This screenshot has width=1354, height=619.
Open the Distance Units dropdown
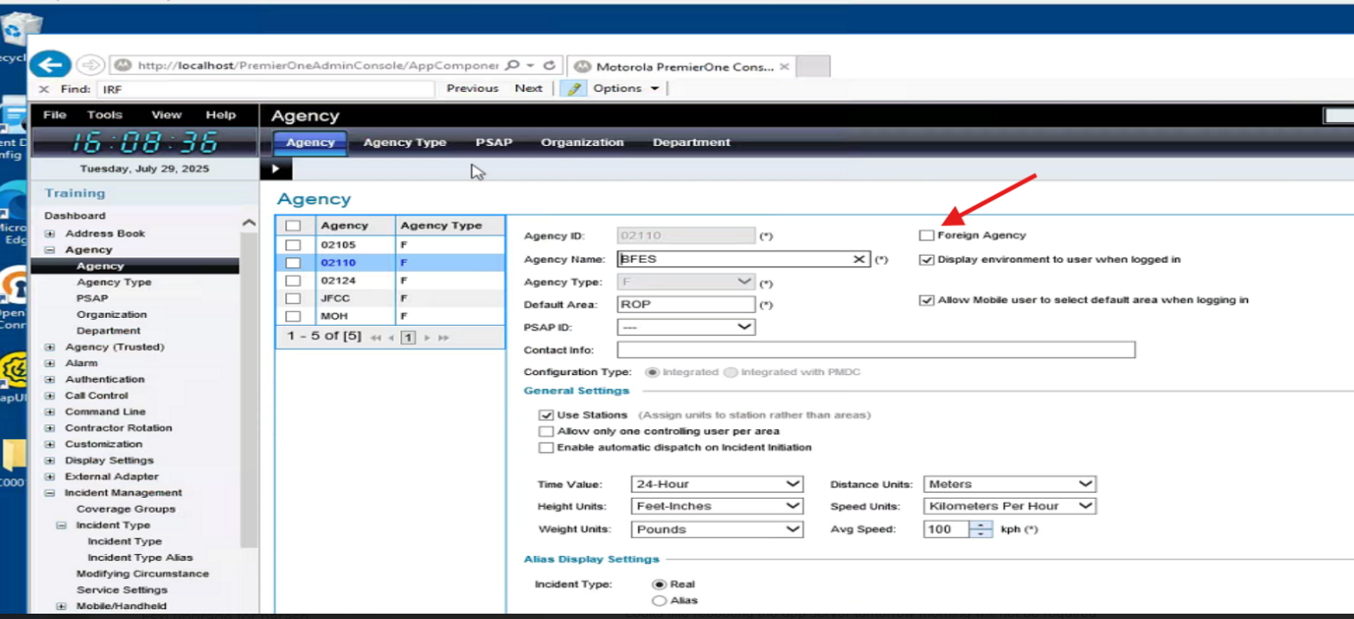coord(1010,485)
